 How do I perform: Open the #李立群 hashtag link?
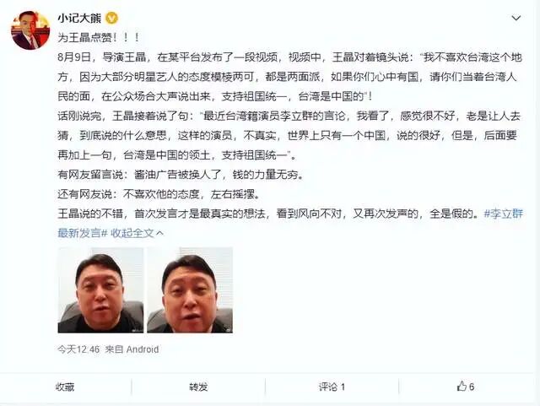coord(503,214)
